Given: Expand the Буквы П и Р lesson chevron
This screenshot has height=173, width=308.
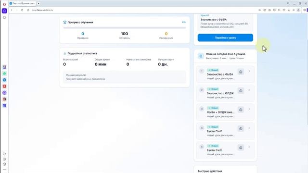Looking at the screenshot, I should (249, 128).
